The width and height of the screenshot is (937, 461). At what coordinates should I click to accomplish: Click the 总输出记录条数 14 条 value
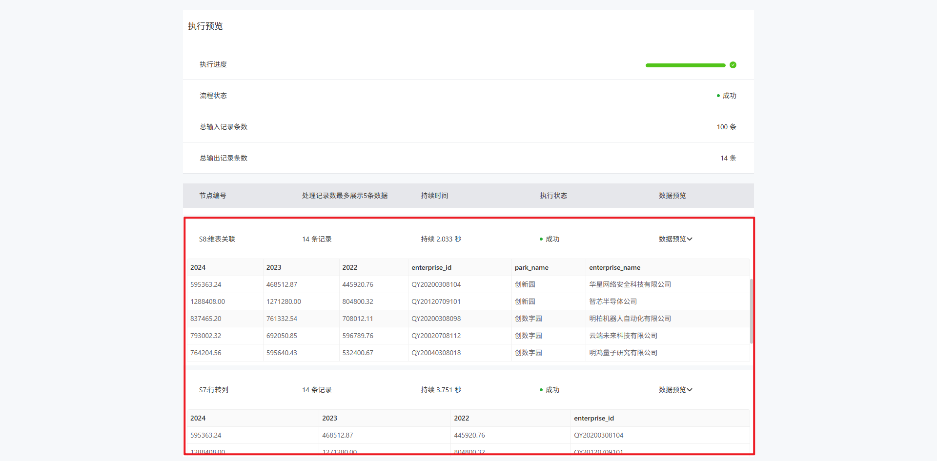(728, 158)
